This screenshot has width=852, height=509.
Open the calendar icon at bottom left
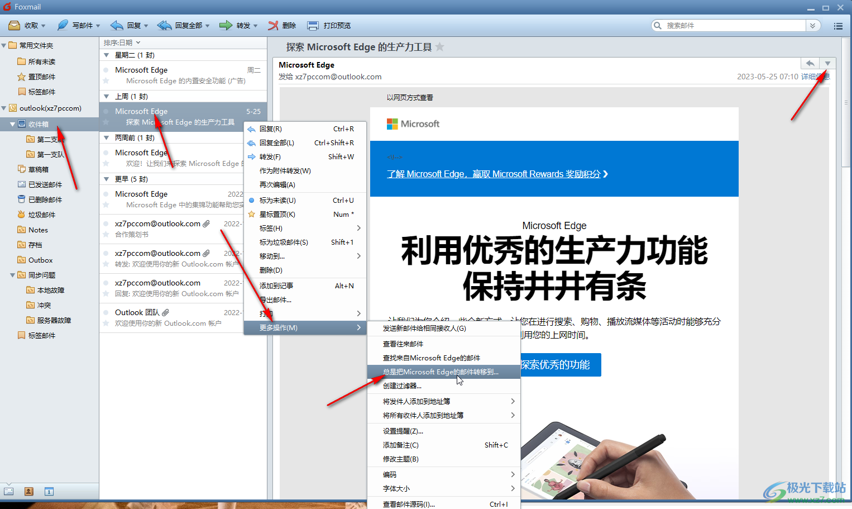pos(49,491)
